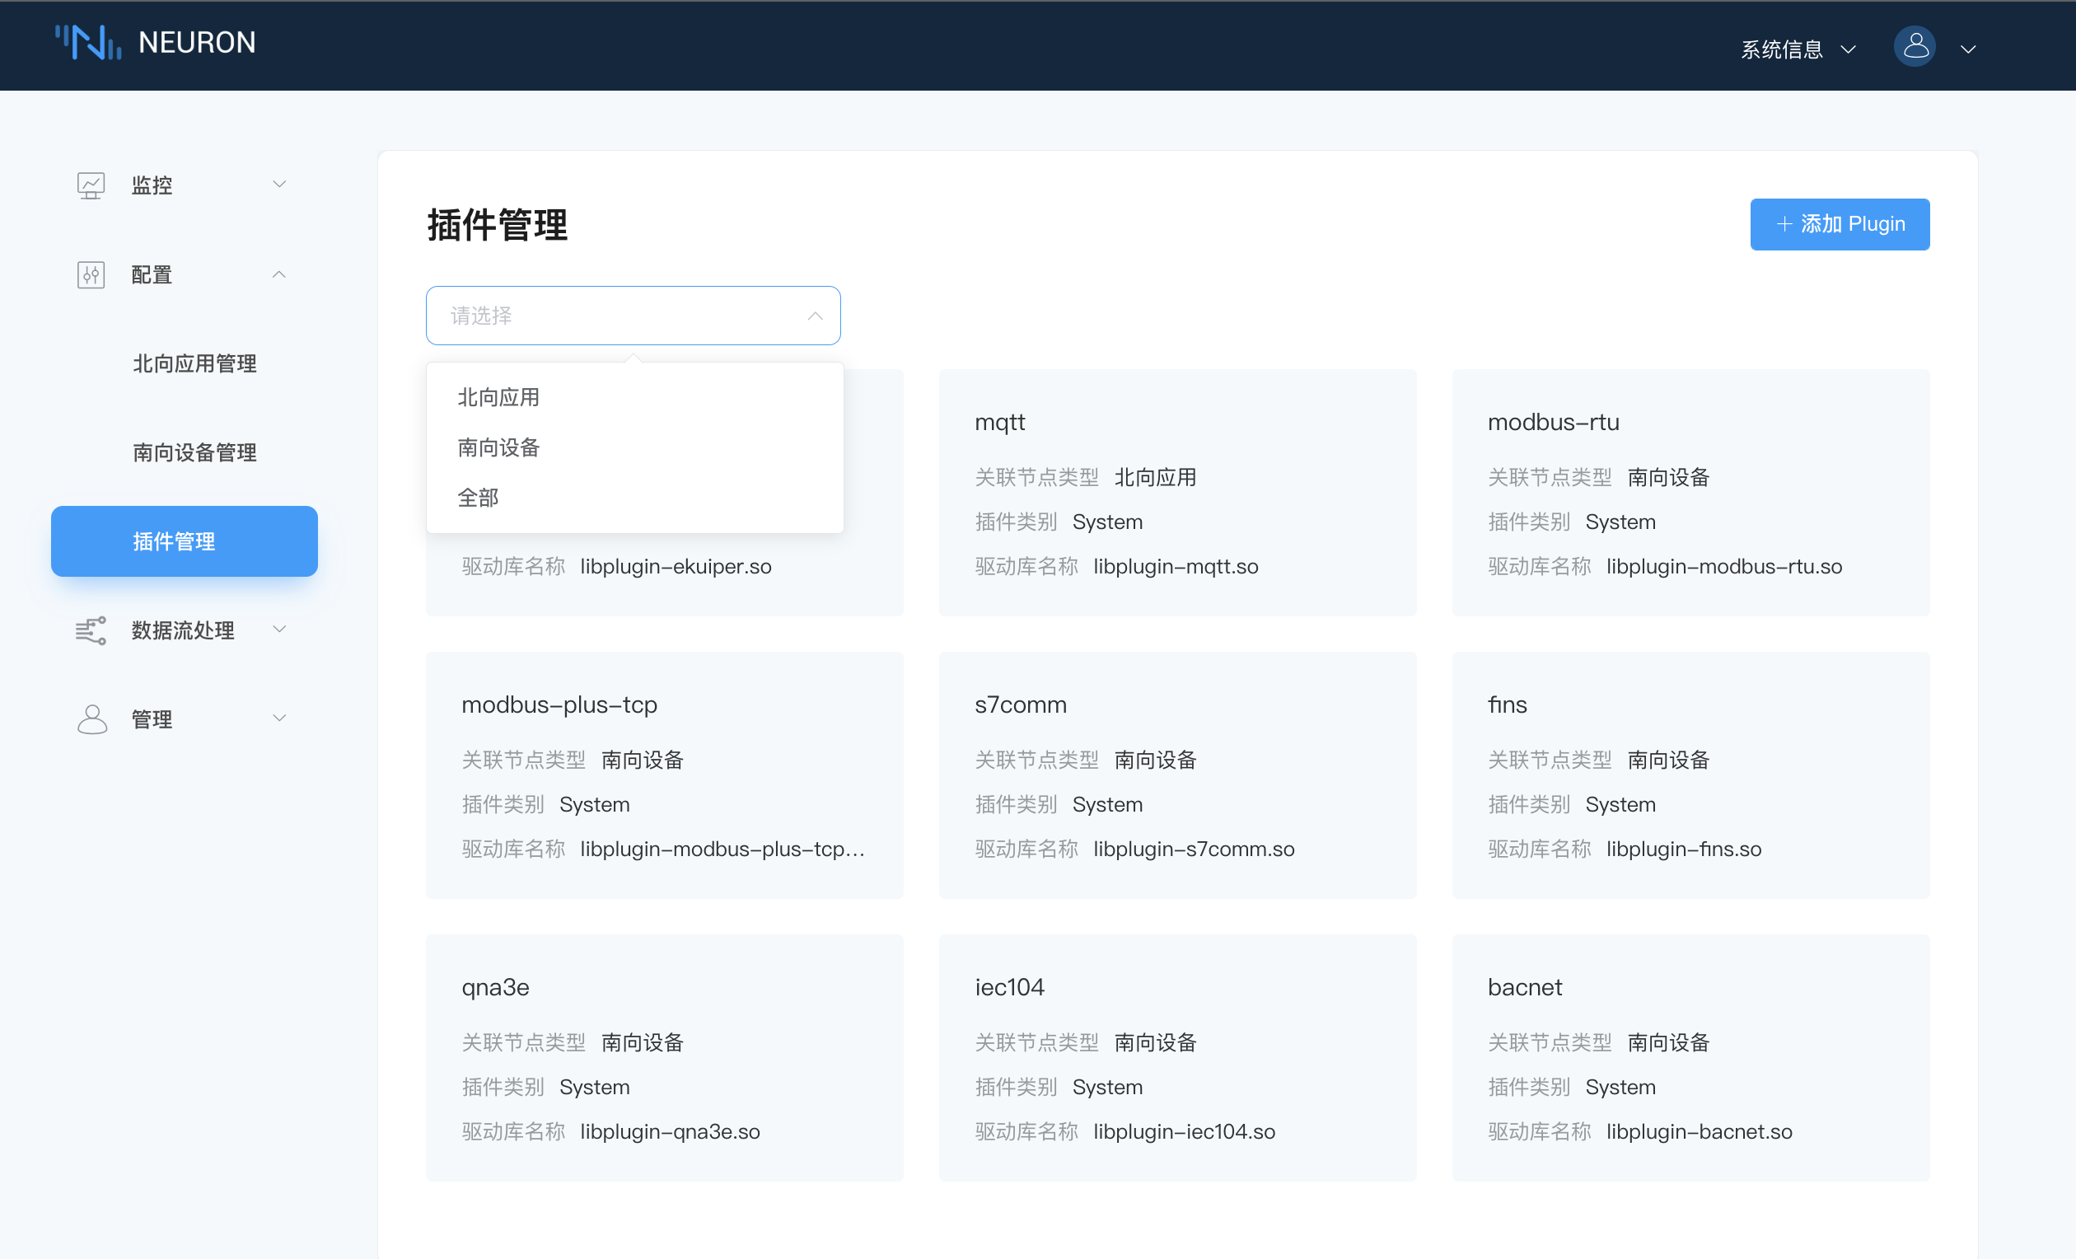Click libplugin-ekuiper.so library name
This screenshot has width=2076, height=1259.
click(676, 566)
